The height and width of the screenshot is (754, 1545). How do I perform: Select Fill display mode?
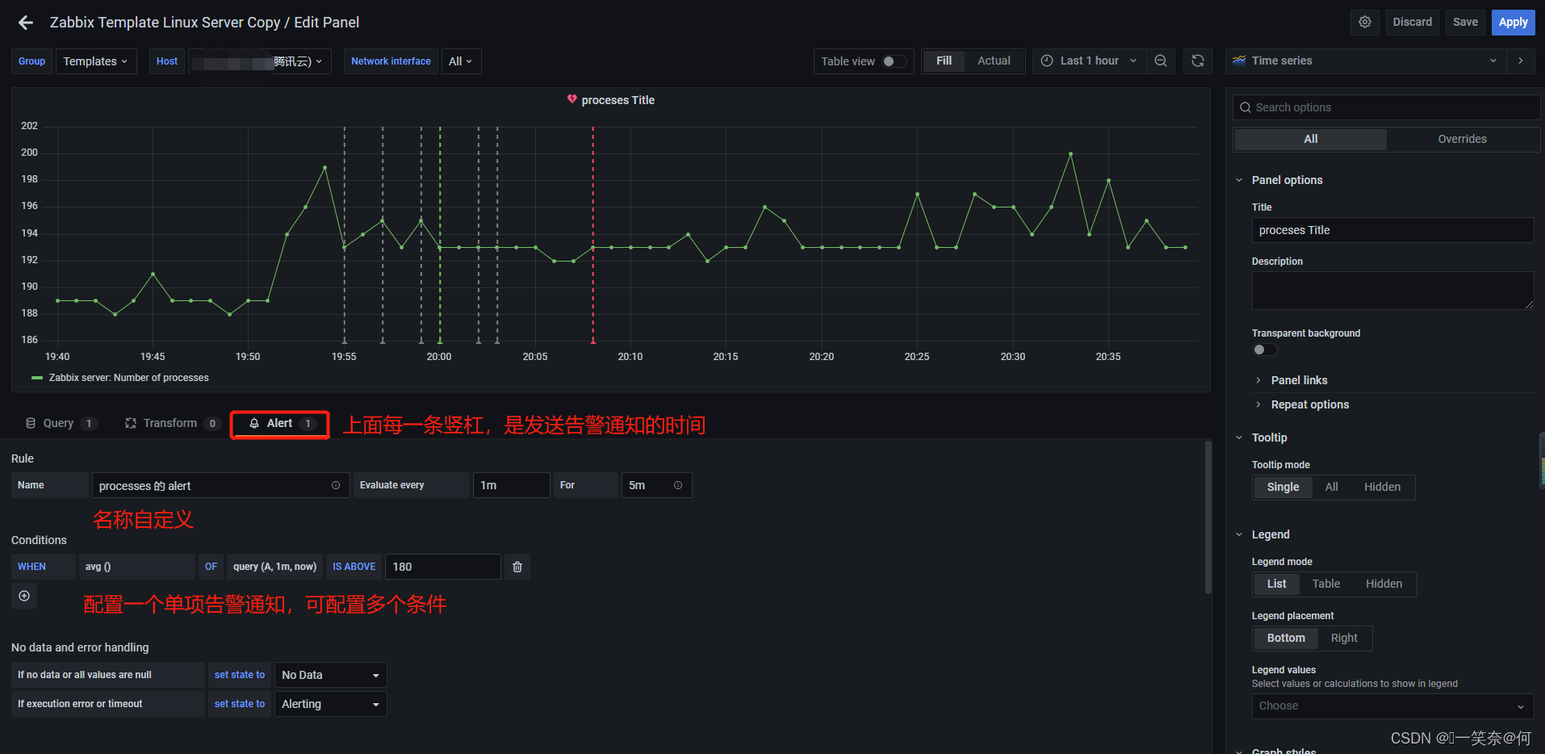click(944, 61)
